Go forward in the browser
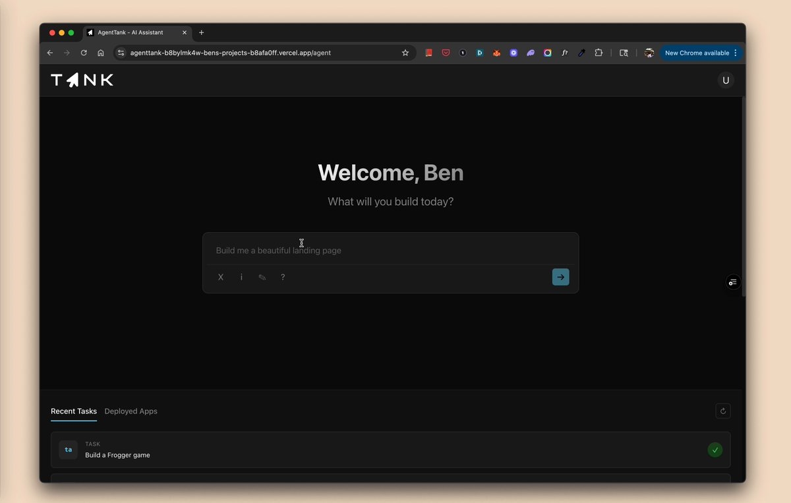The width and height of the screenshot is (791, 503). click(x=67, y=53)
